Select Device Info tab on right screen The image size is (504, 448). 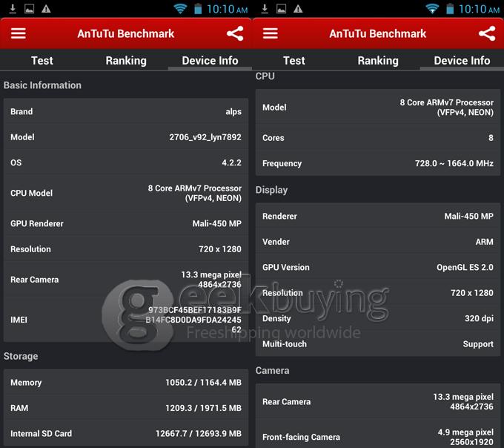point(462,61)
